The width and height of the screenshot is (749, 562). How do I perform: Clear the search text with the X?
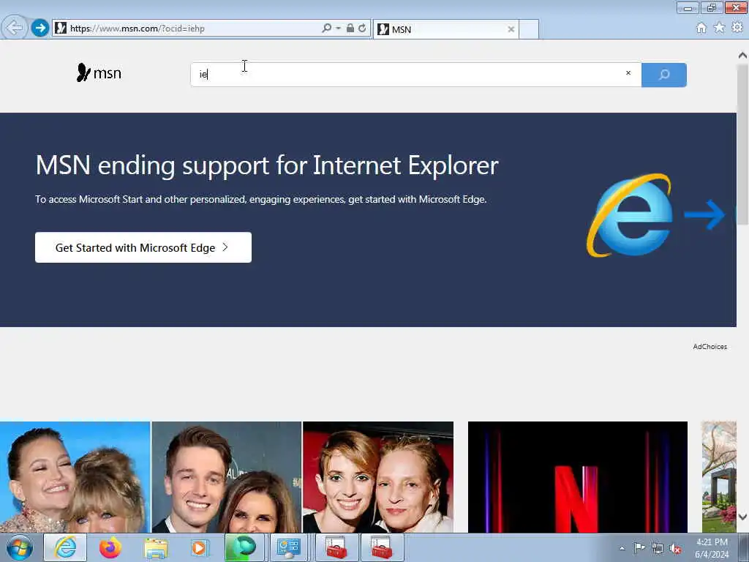tap(628, 73)
